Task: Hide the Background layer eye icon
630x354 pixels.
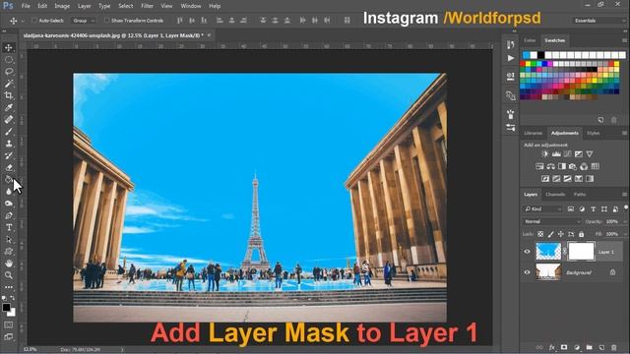Action: click(x=528, y=272)
